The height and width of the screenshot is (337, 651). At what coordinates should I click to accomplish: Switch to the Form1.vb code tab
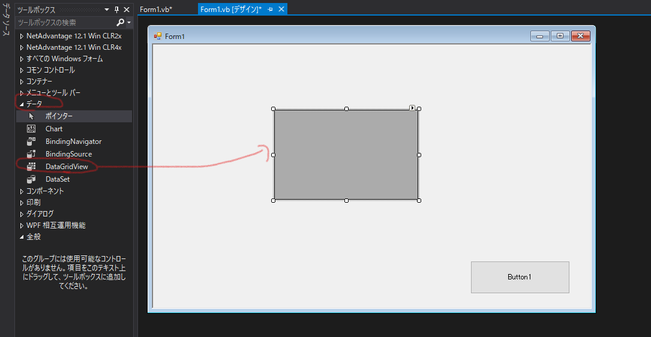156,10
